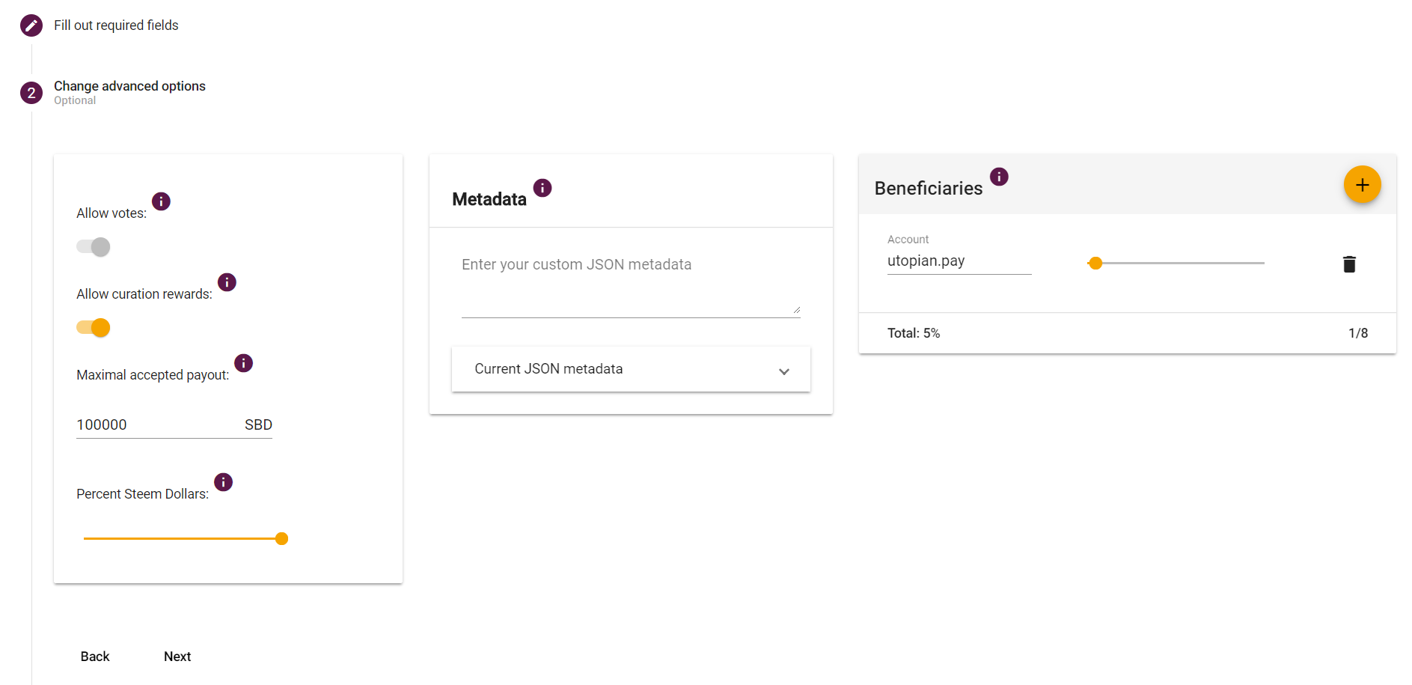The height and width of the screenshot is (685, 1412).
Task: Go to Fill out required fields step
Action: point(116,25)
